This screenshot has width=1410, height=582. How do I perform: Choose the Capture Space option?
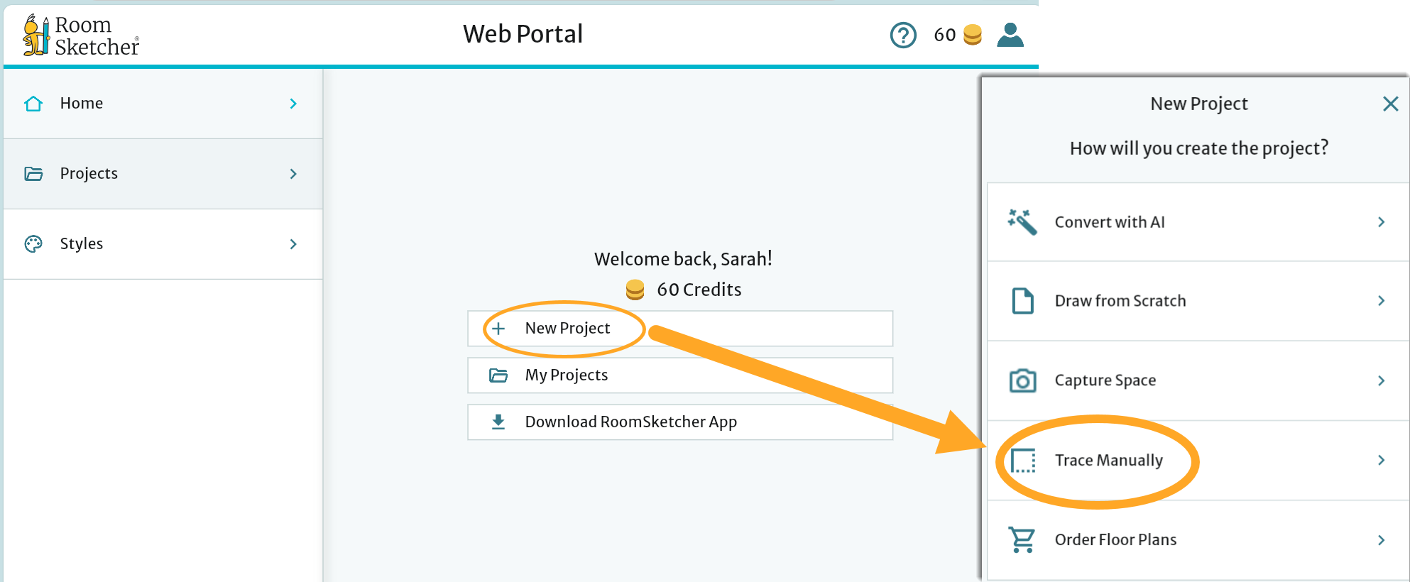pos(1198,381)
